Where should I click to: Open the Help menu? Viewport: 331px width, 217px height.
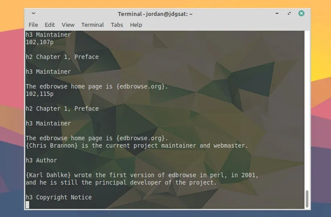coord(136,25)
